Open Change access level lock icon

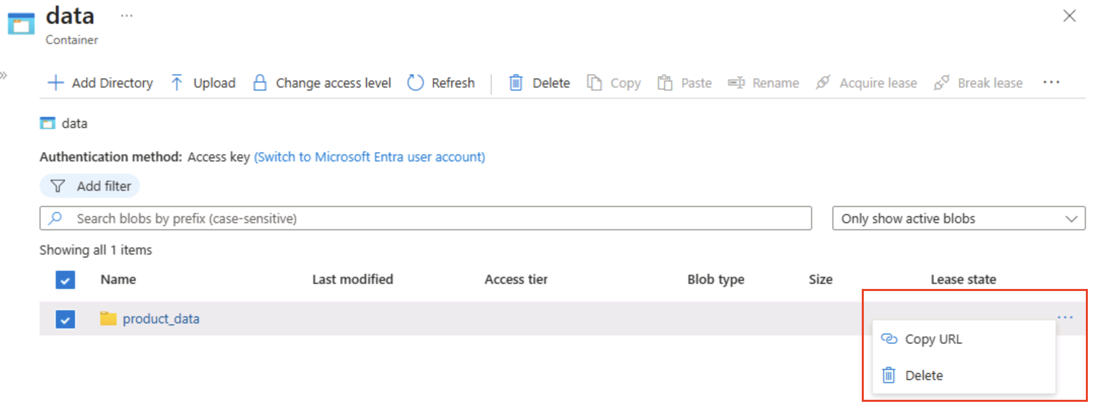tap(260, 82)
